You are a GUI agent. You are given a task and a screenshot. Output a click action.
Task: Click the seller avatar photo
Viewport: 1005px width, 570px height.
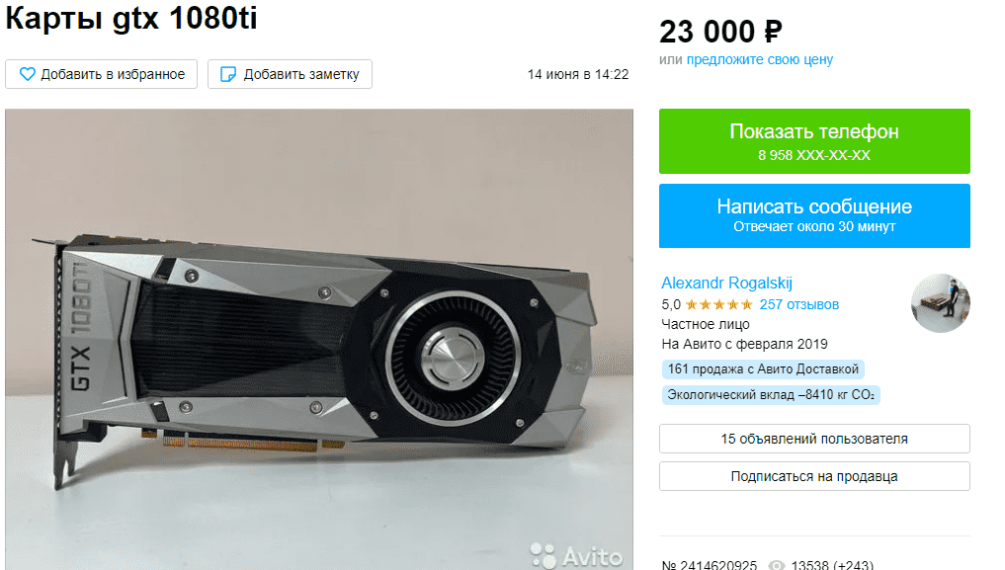tap(940, 303)
